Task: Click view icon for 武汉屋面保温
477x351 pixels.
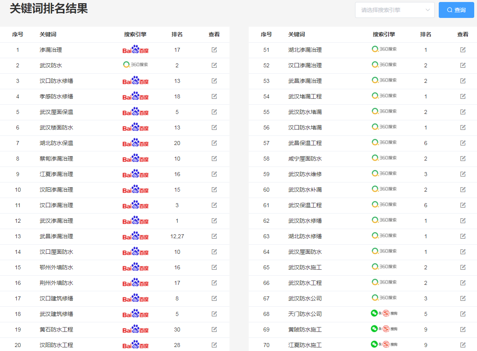Action: tap(214, 112)
